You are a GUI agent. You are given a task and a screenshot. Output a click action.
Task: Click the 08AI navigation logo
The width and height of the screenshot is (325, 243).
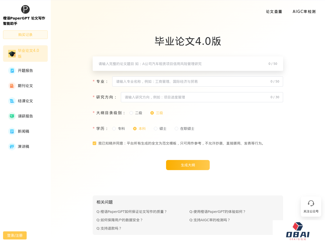click(x=298, y=231)
